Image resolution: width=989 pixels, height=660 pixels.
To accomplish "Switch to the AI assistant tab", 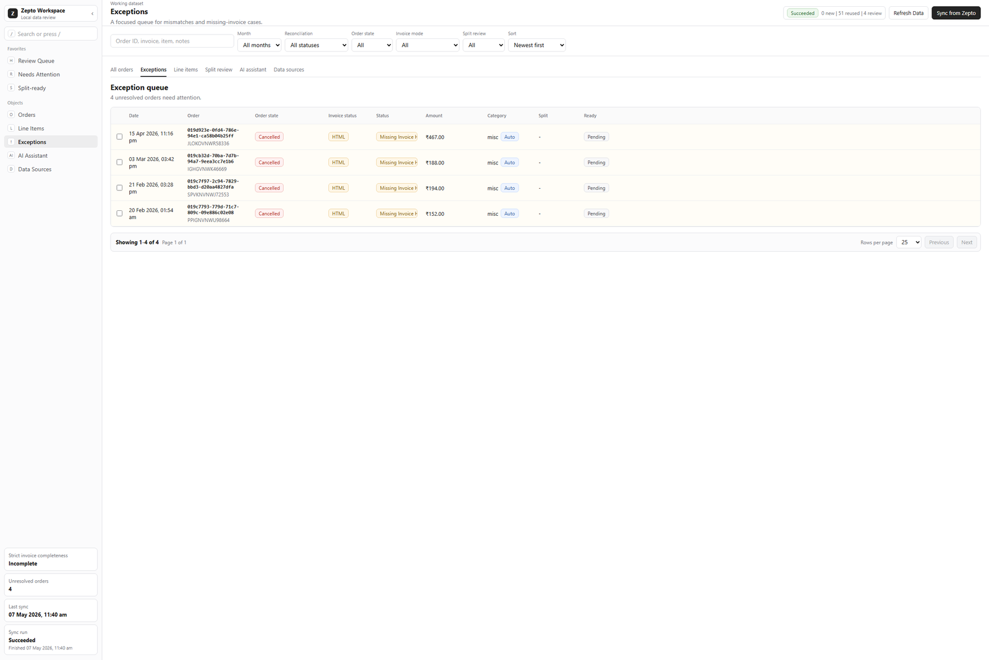I will click(x=253, y=70).
